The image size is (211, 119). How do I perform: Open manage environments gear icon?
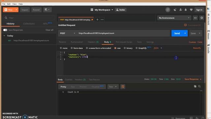click(201, 18)
